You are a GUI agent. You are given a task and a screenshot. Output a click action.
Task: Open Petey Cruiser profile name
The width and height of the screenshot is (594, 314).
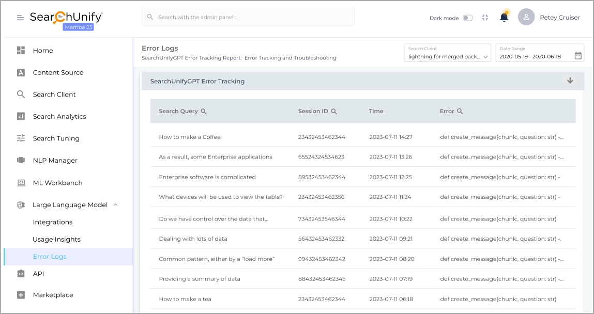[560, 18]
